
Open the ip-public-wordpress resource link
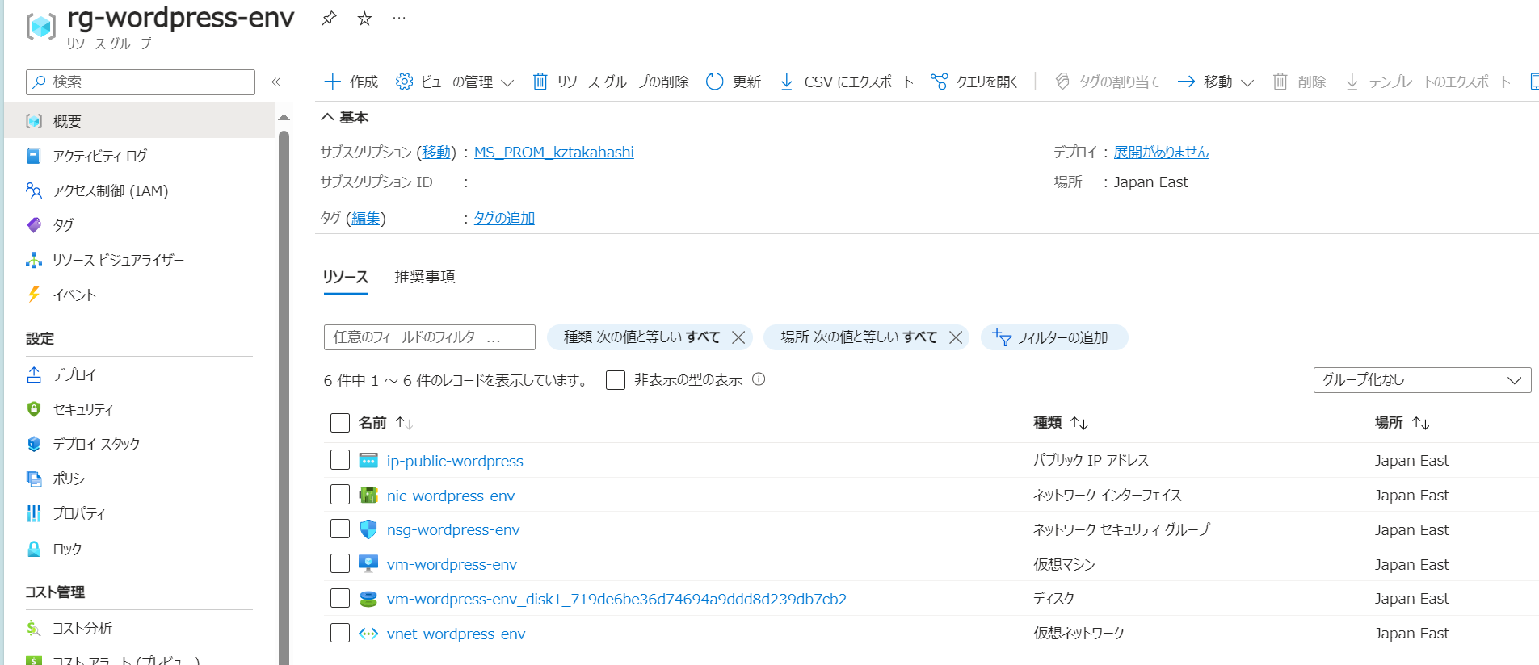click(454, 461)
